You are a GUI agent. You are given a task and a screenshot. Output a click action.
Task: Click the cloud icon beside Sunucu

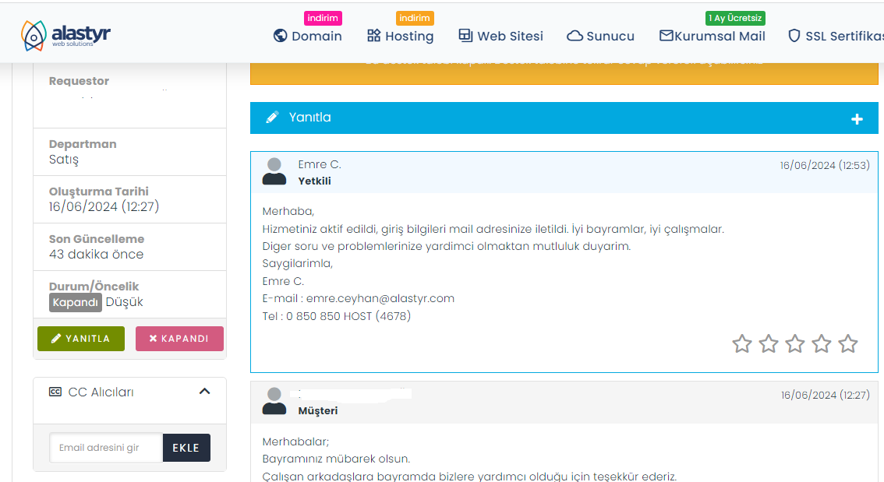[x=575, y=36]
